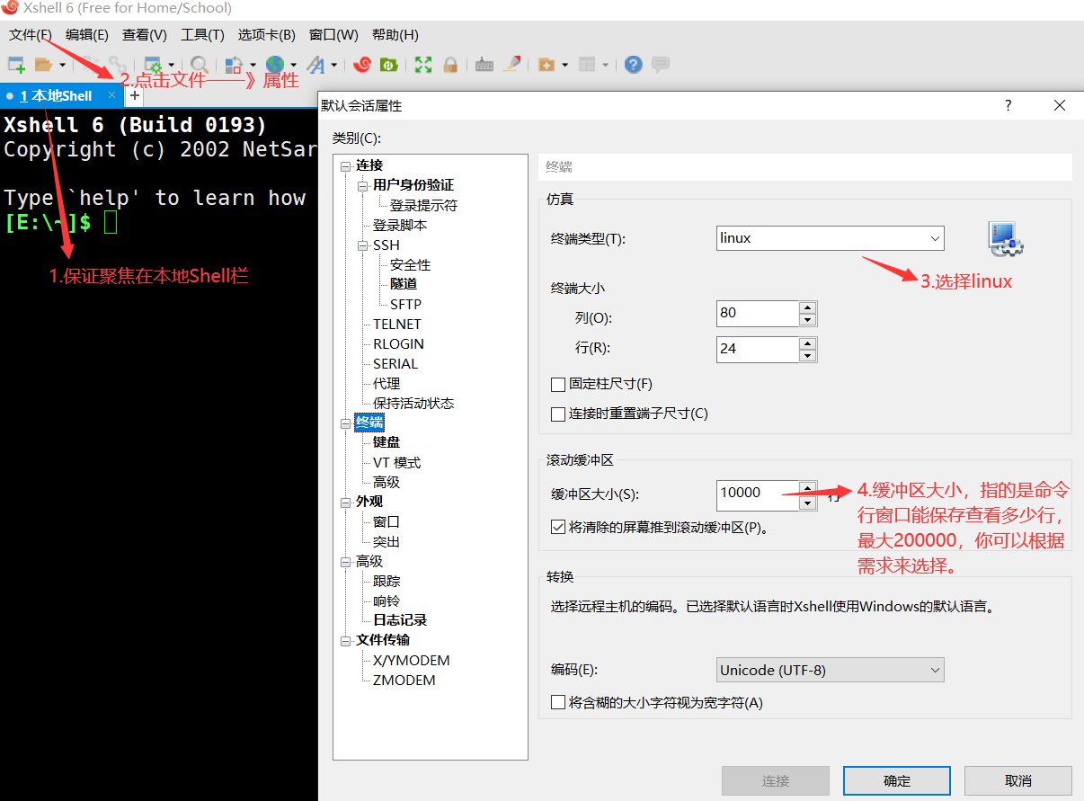The image size is (1084, 801).
Task: Increase 行(R) value with up arrow
Action: coord(807,343)
